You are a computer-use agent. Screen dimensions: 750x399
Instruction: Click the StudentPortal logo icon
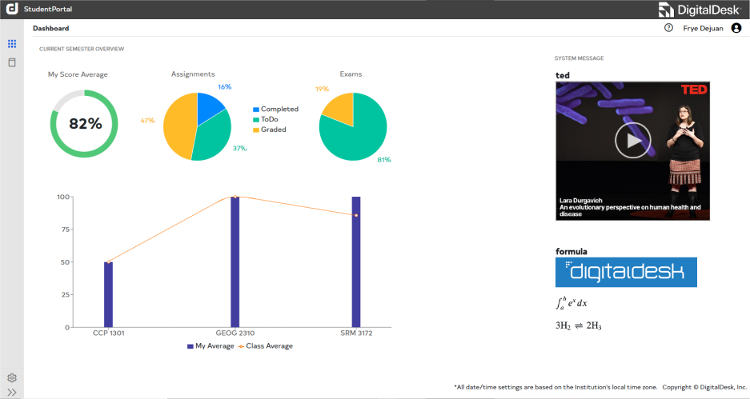click(12, 10)
